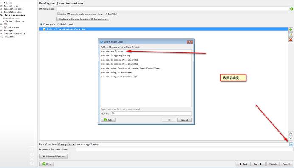Go to Splash screen step in sidebar

coord(11,28)
